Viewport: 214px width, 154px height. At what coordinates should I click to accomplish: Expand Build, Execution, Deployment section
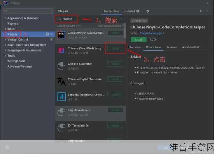tap(5, 45)
